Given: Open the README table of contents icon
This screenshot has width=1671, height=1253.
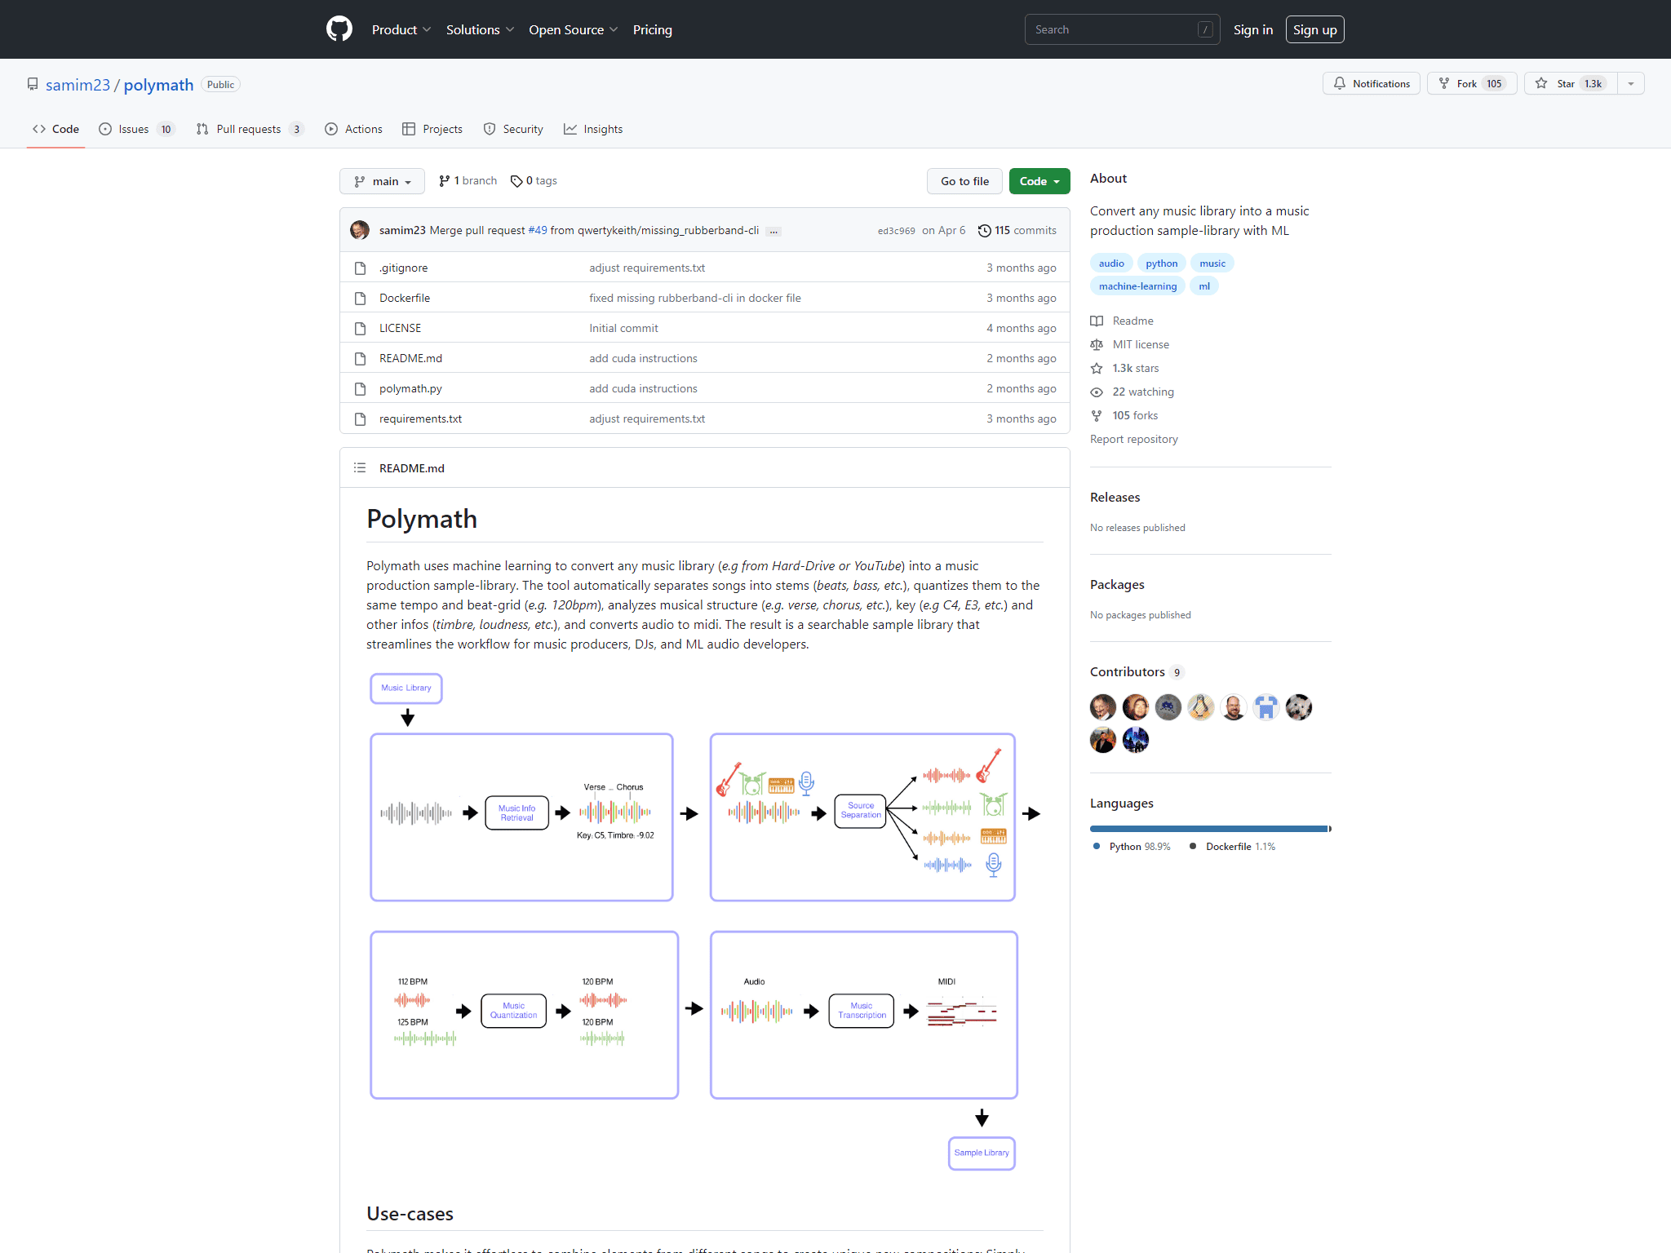Looking at the screenshot, I should [360, 467].
